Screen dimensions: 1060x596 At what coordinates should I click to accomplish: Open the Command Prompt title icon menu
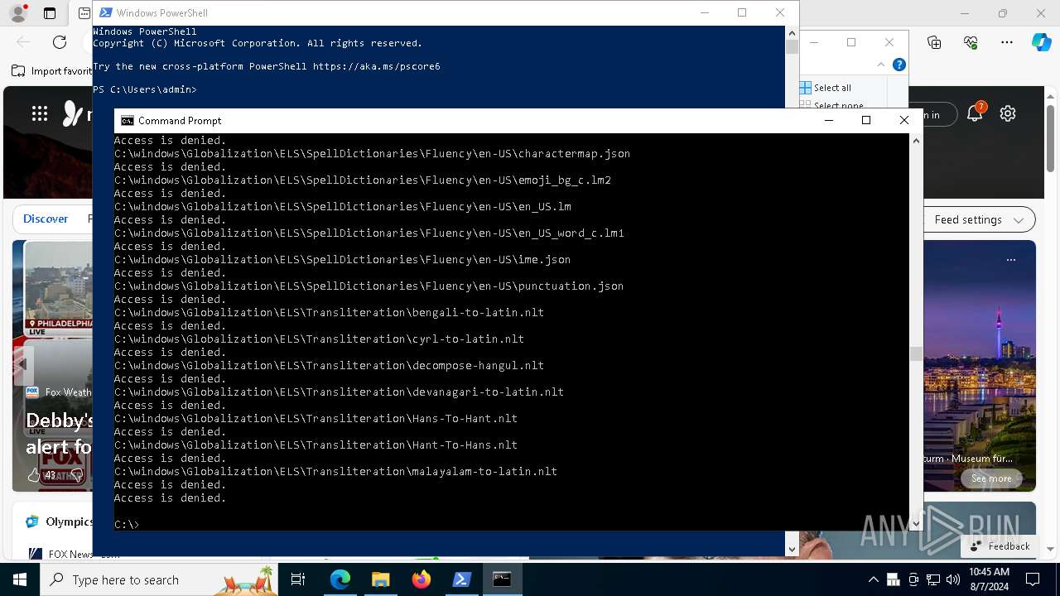(127, 121)
